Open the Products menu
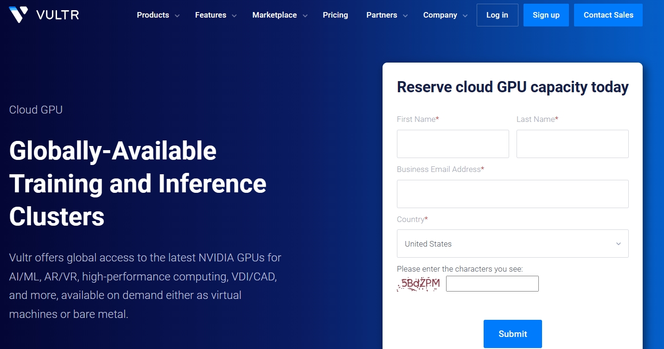664x349 pixels. pyautogui.click(x=153, y=15)
